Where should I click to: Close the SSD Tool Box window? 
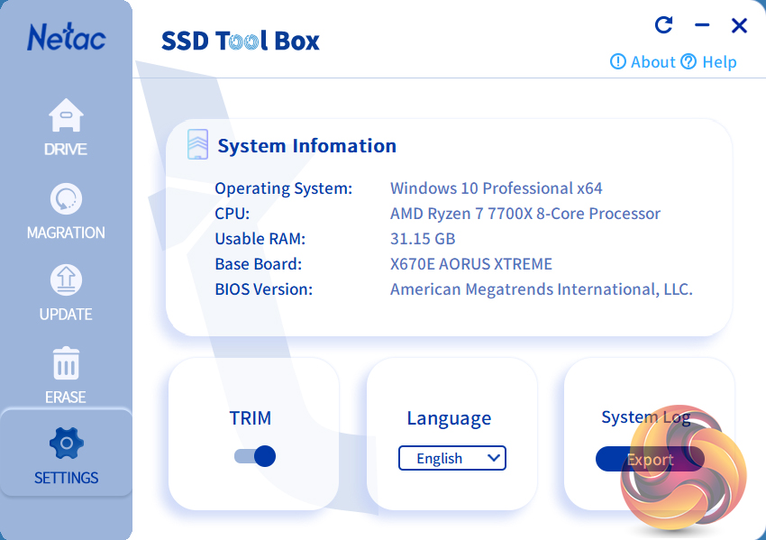click(x=739, y=26)
